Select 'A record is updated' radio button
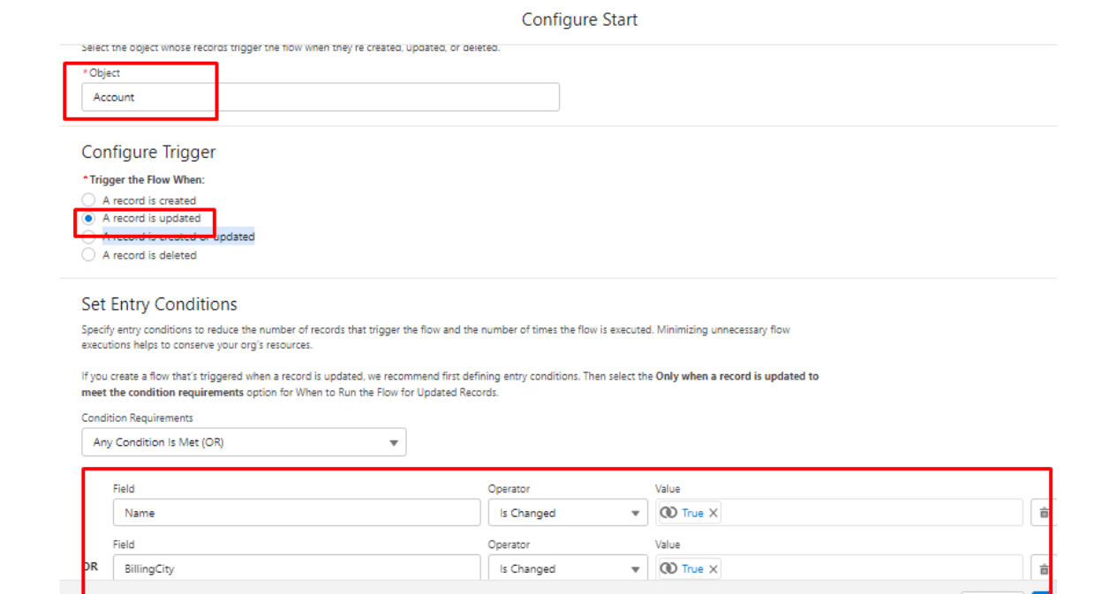 point(88,218)
